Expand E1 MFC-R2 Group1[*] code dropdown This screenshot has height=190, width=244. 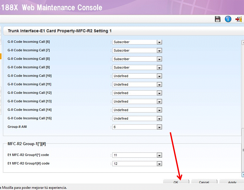(159, 155)
